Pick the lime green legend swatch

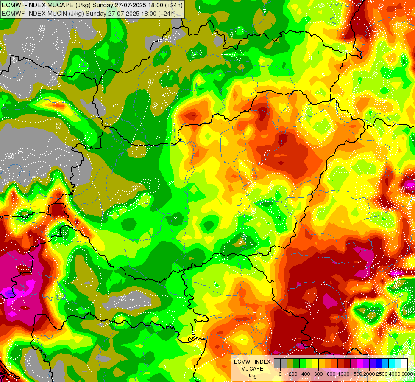[x=309, y=363]
